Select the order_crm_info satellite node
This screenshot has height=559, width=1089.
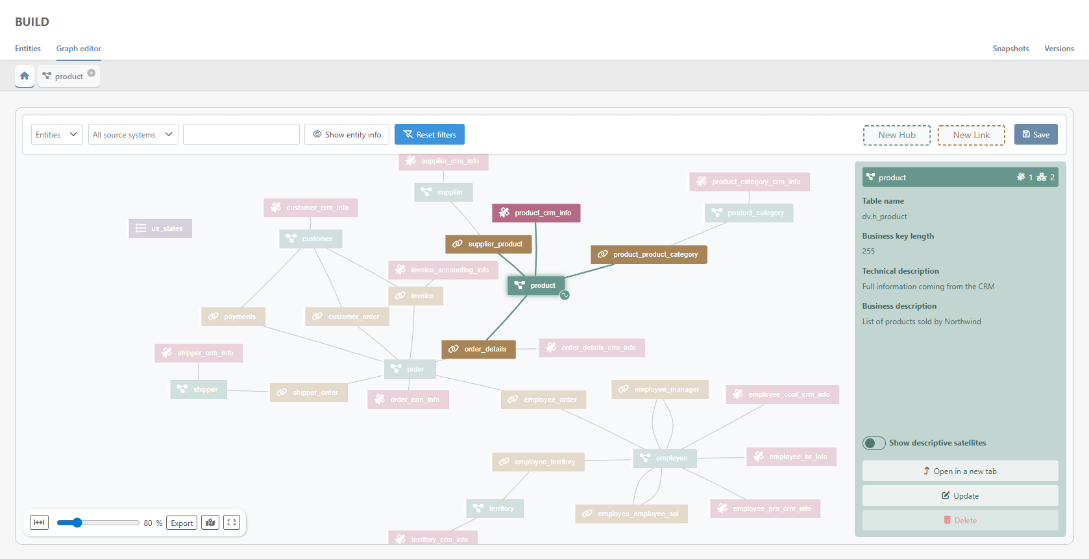click(408, 399)
